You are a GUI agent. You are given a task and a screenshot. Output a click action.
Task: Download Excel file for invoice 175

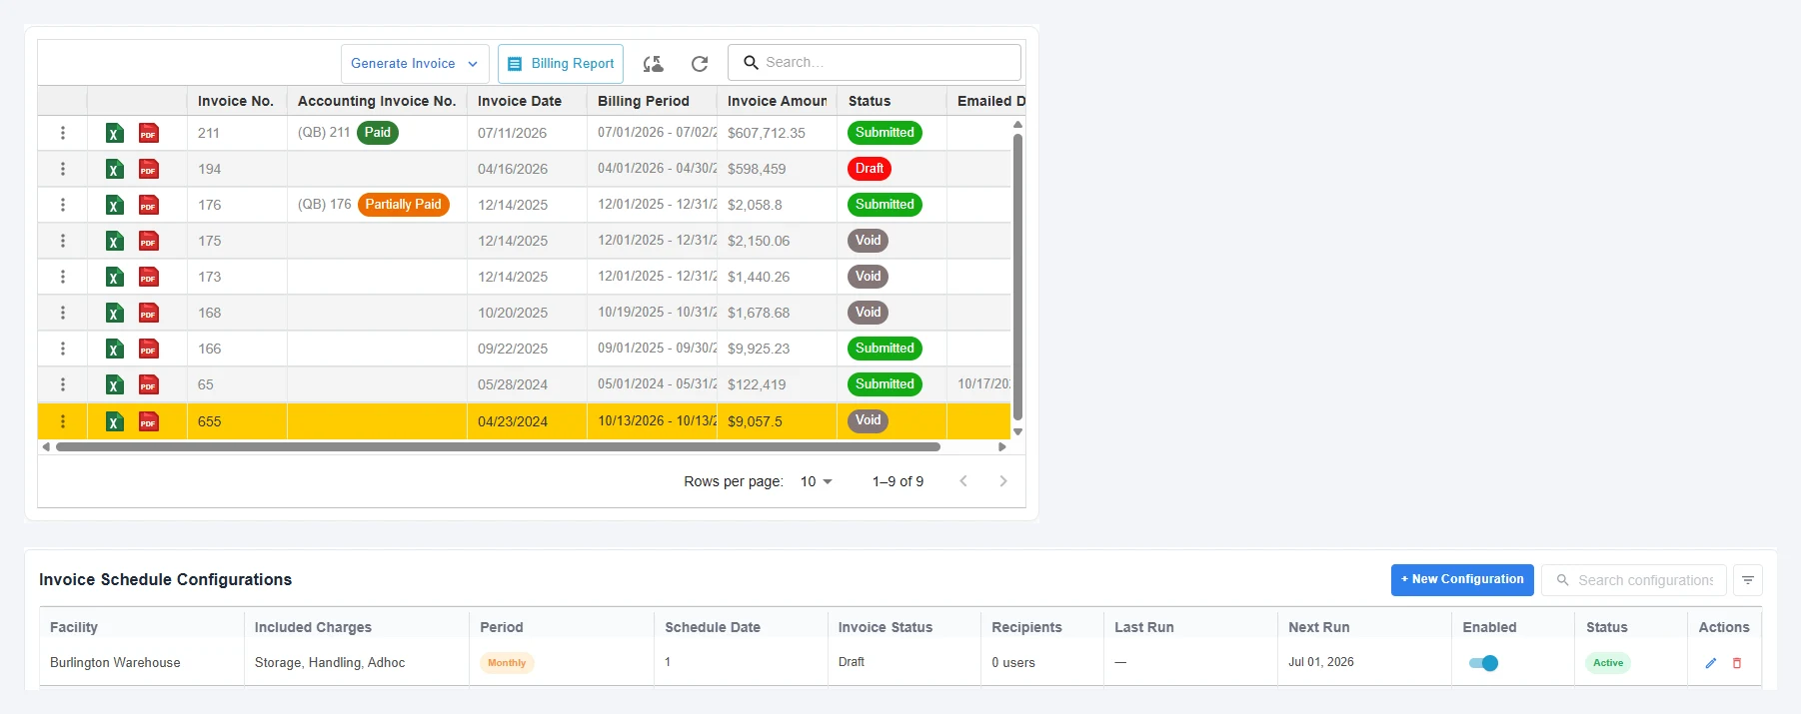115,241
